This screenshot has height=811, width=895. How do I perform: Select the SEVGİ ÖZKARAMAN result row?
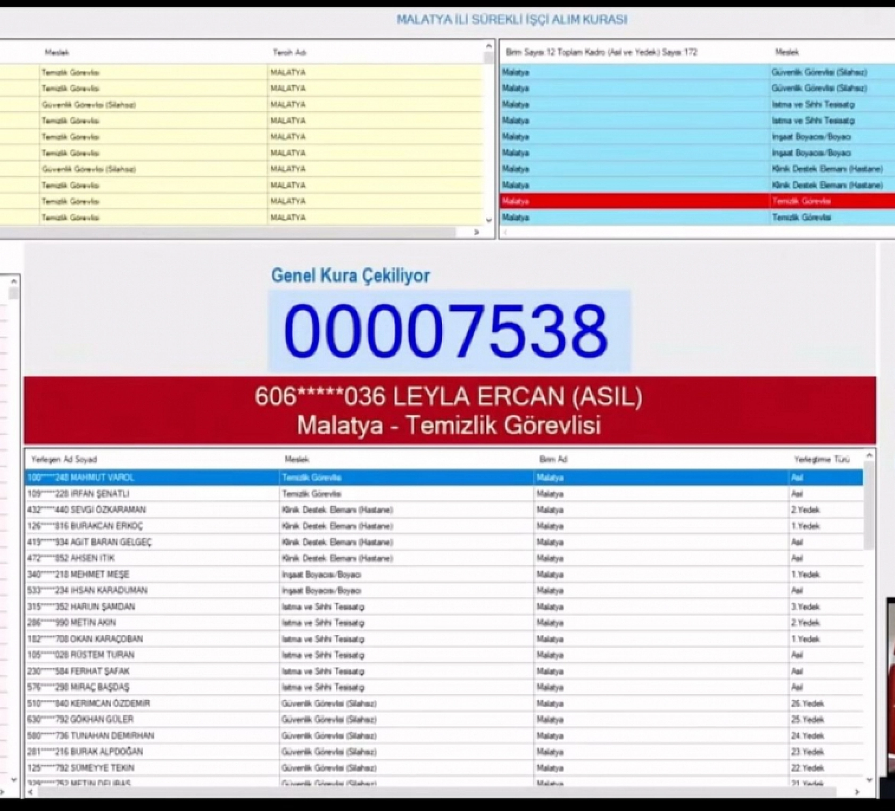pyautogui.click(x=372, y=510)
